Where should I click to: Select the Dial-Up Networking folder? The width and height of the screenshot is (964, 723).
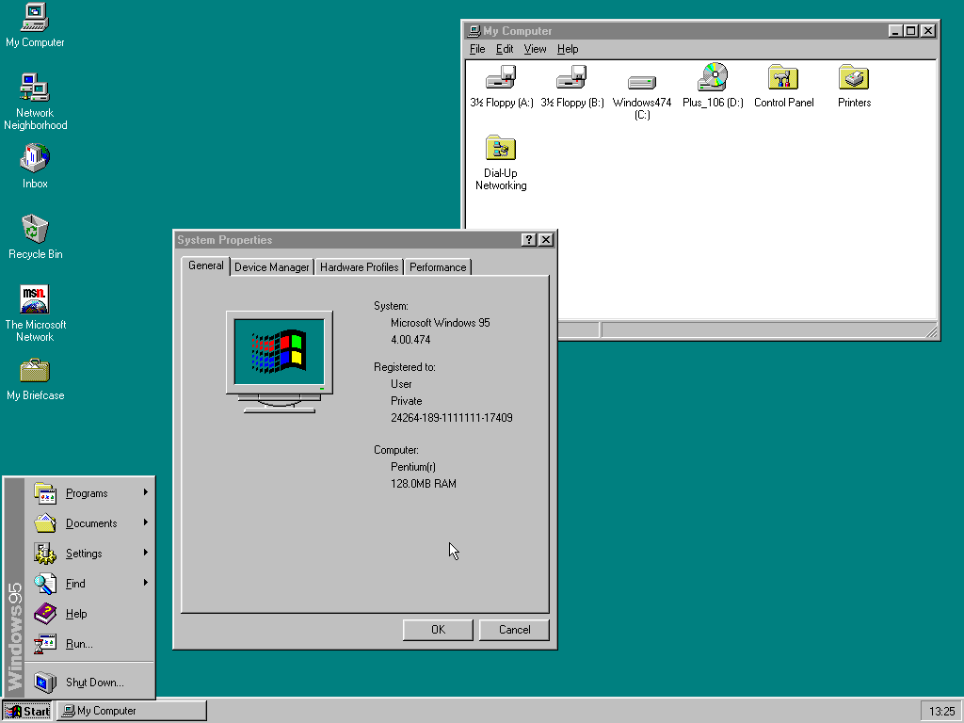pos(501,150)
